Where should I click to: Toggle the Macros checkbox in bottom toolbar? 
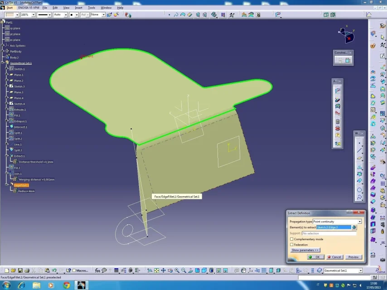74,271
